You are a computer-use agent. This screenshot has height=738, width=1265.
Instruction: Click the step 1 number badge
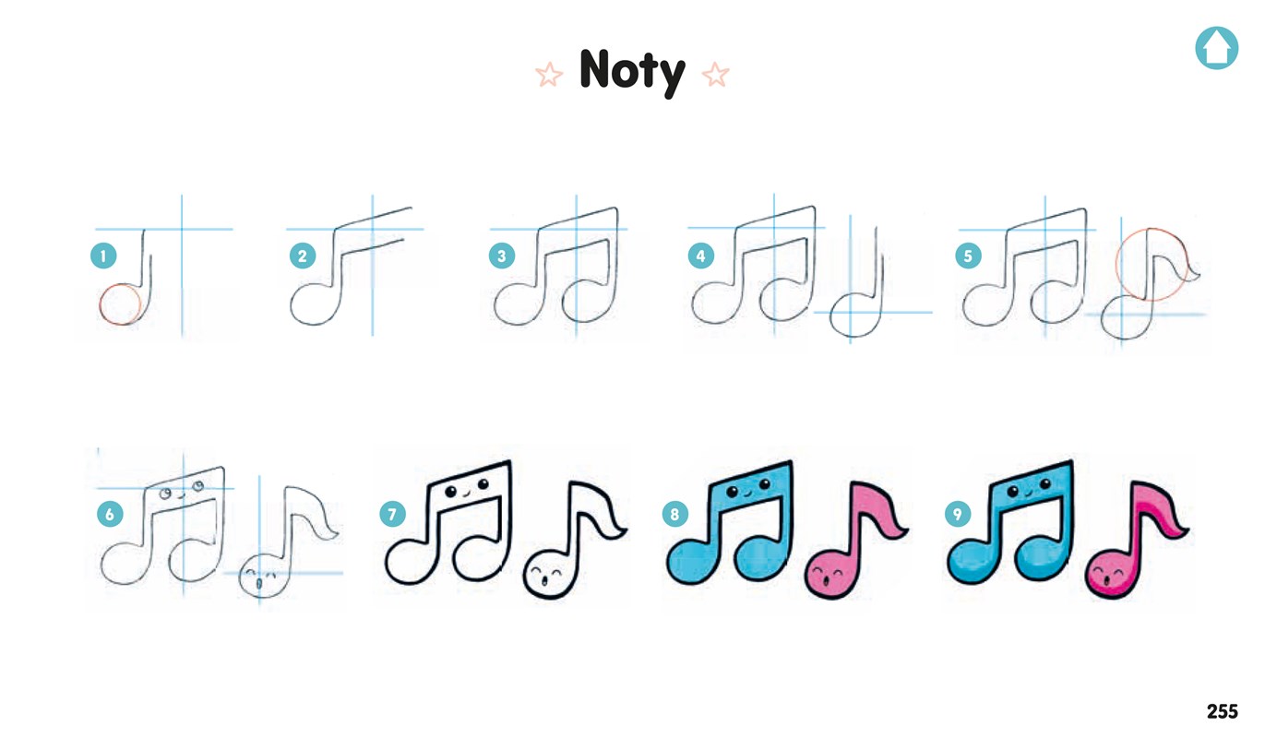[x=103, y=256]
